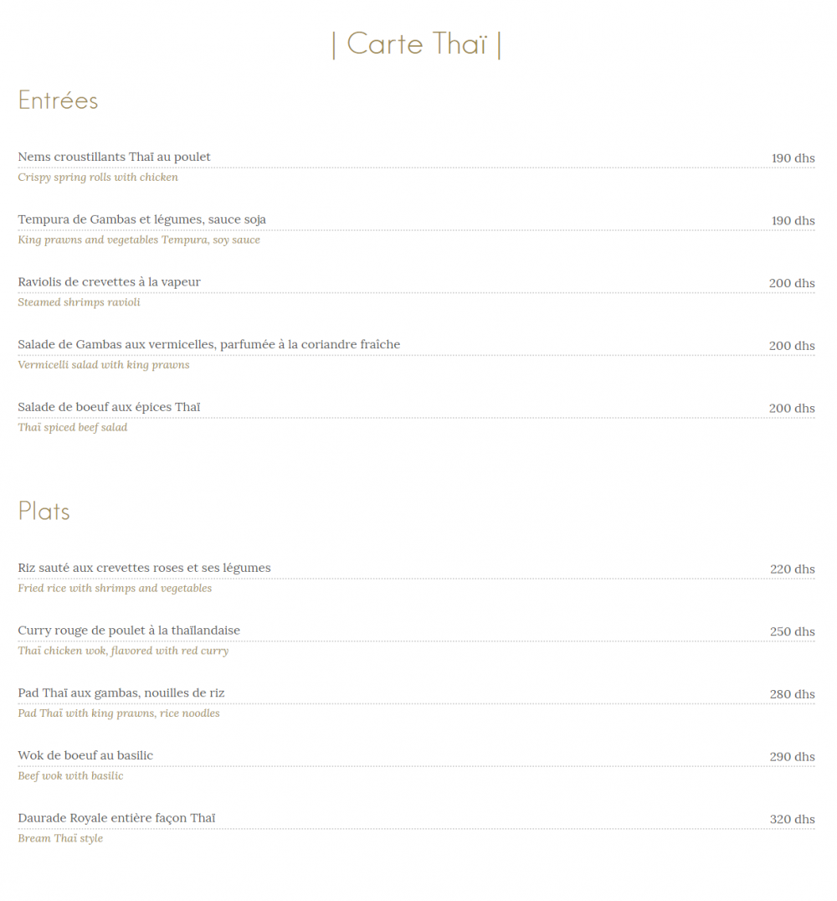Viewport: 837px width, 901px height.
Task: Select Salade de boeuf aux épices Thaï
Action: (x=109, y=408)
